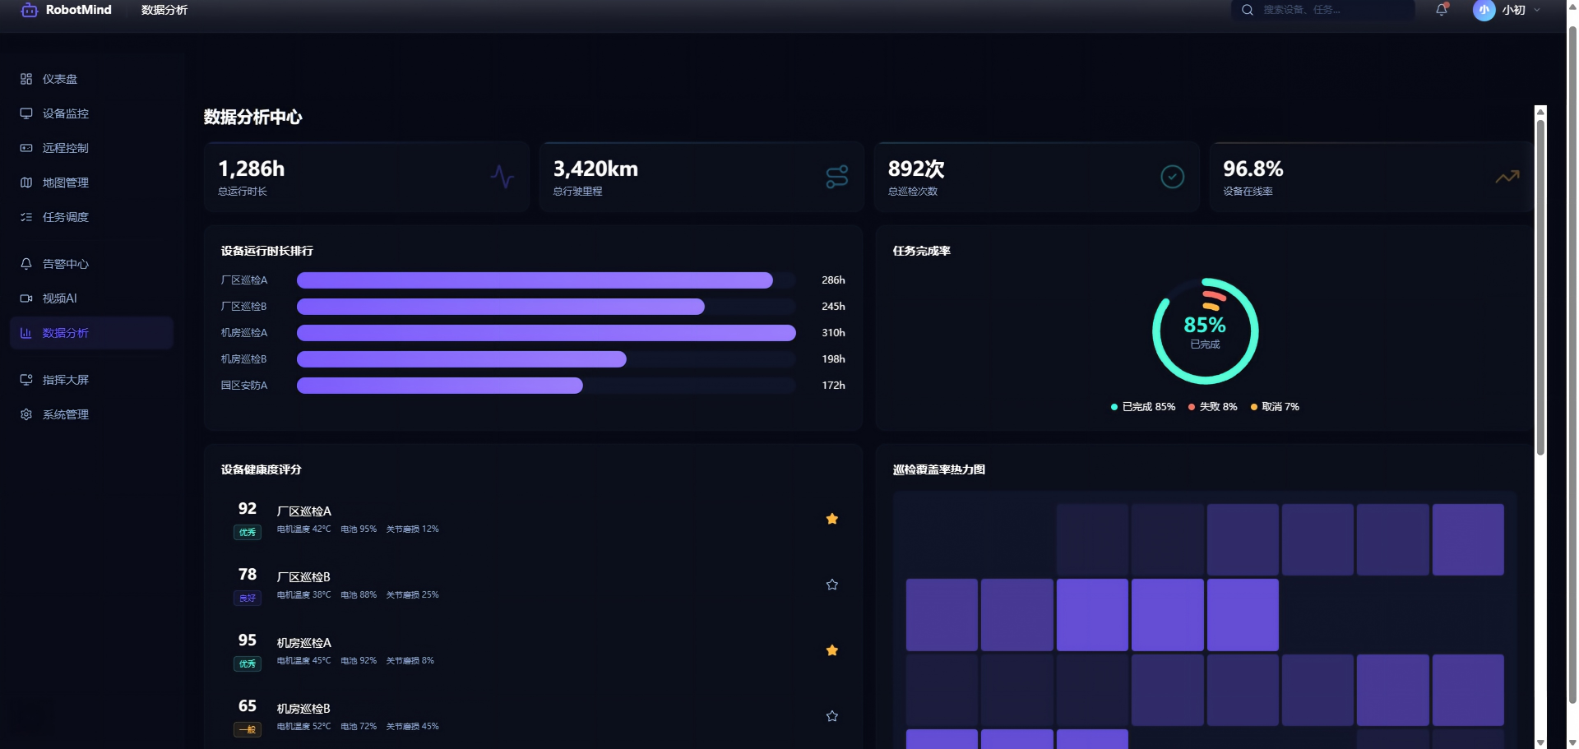Click the total runtime pulse icon
Viewport: 1579px width, 749px height.
click(x=502, y=177)
